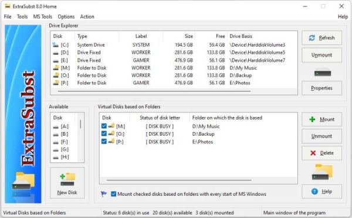Click the B: drive icon in Available list

pyautogui.click(x=56, y=134)
